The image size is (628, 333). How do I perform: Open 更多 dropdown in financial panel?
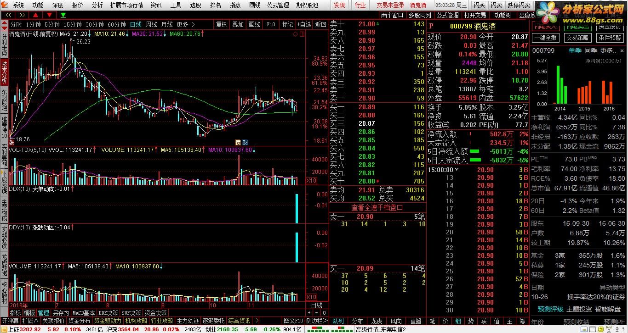(609, 50)
